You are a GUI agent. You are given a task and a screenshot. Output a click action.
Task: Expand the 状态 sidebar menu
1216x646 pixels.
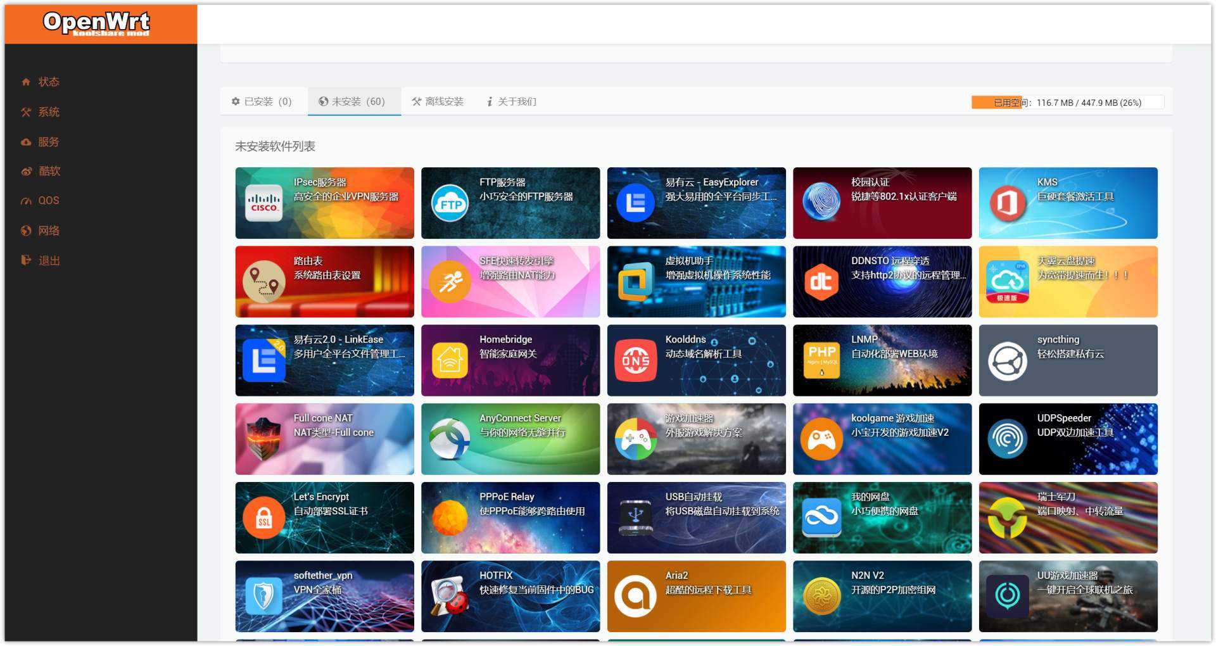(48, 82)
